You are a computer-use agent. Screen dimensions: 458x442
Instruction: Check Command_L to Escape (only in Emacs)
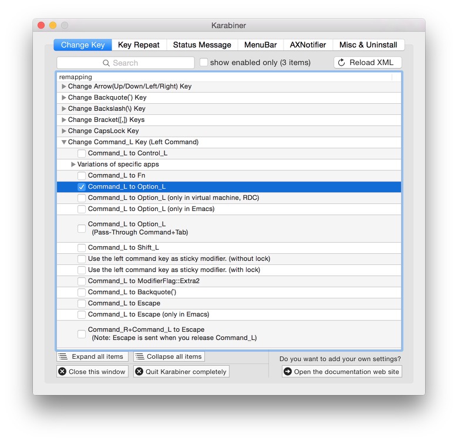pyautogui.click(x=82, y=314)
